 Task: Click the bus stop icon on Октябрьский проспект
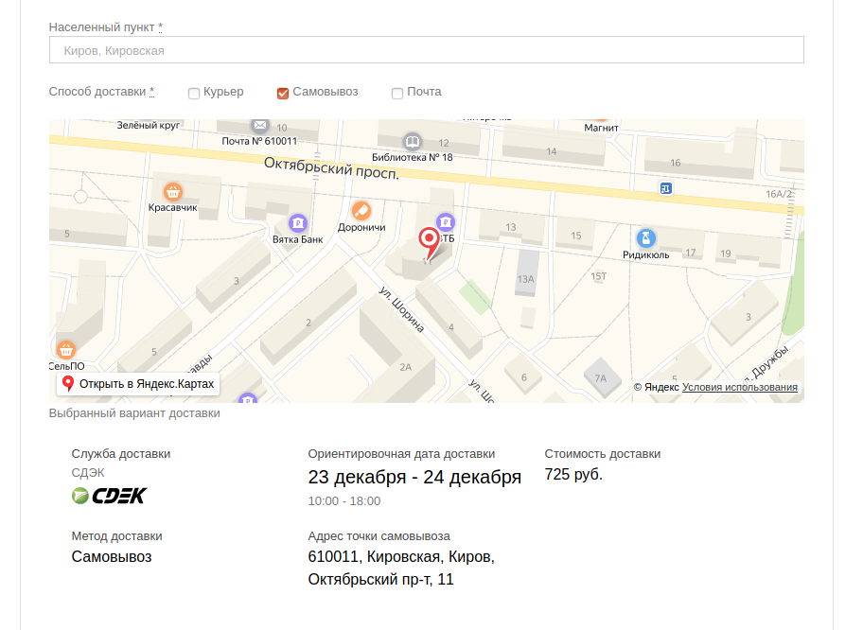click(x=666, y=189)
